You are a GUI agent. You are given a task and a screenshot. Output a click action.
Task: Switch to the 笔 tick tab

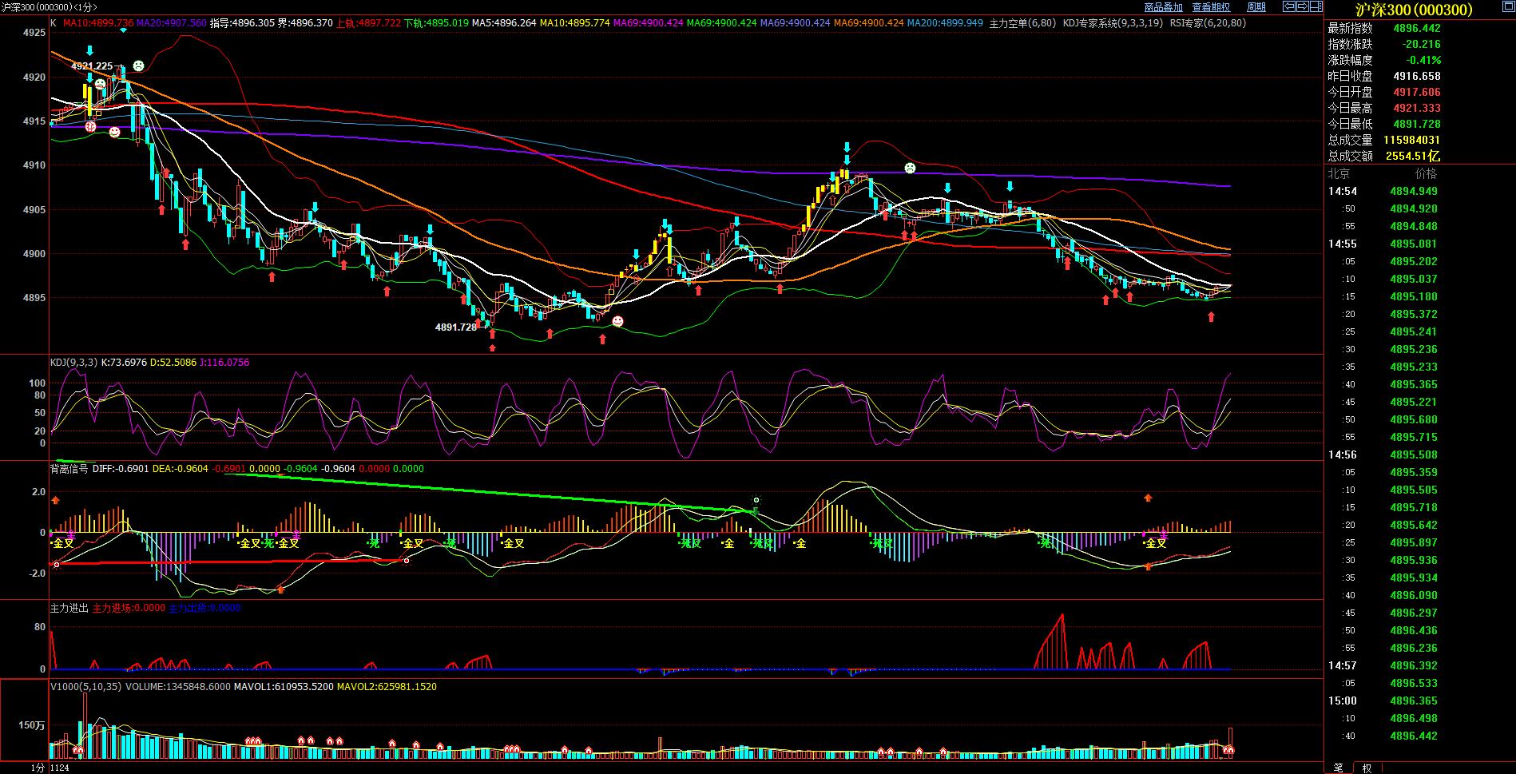pyautogui.click(x=1338, y=768)
